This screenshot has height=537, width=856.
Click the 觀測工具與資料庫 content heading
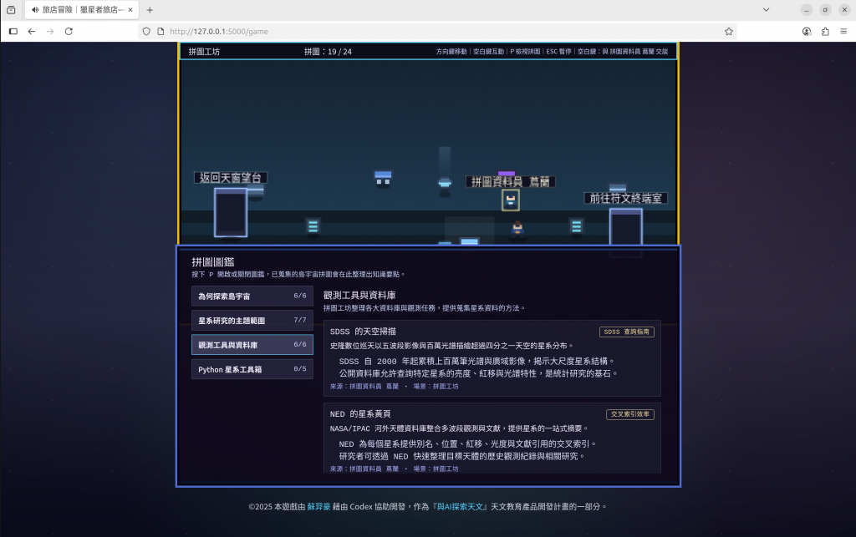[x=359, y=296]
